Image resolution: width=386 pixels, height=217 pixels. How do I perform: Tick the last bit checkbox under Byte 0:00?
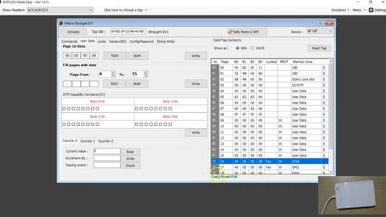coord(98,108)
